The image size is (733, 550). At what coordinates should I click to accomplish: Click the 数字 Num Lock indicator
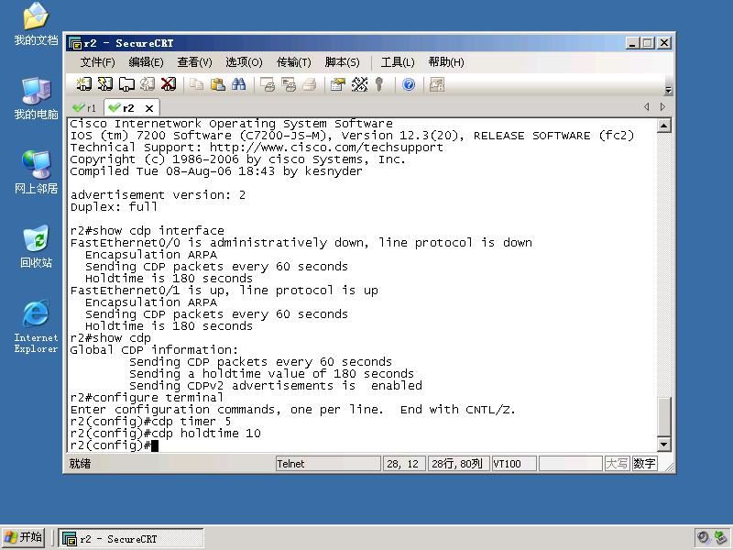coord(644,464)
